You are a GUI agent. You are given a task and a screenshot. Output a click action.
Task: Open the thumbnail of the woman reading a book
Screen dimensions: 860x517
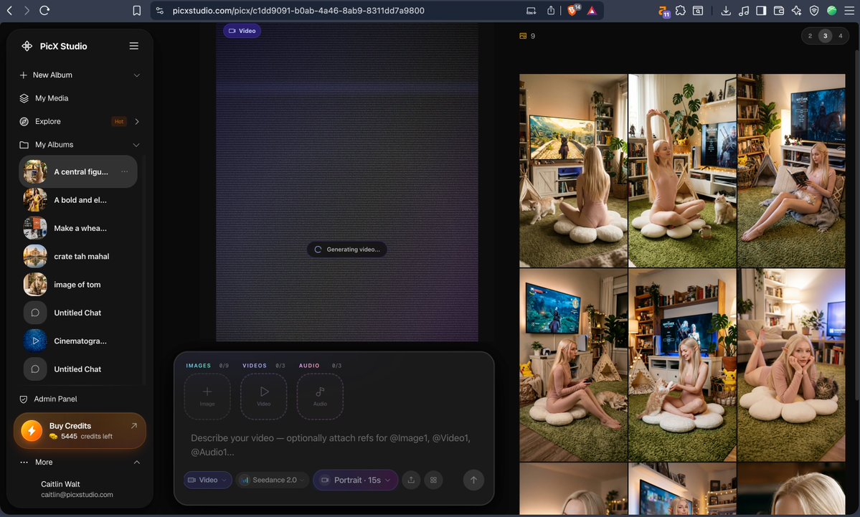[791, 171]
